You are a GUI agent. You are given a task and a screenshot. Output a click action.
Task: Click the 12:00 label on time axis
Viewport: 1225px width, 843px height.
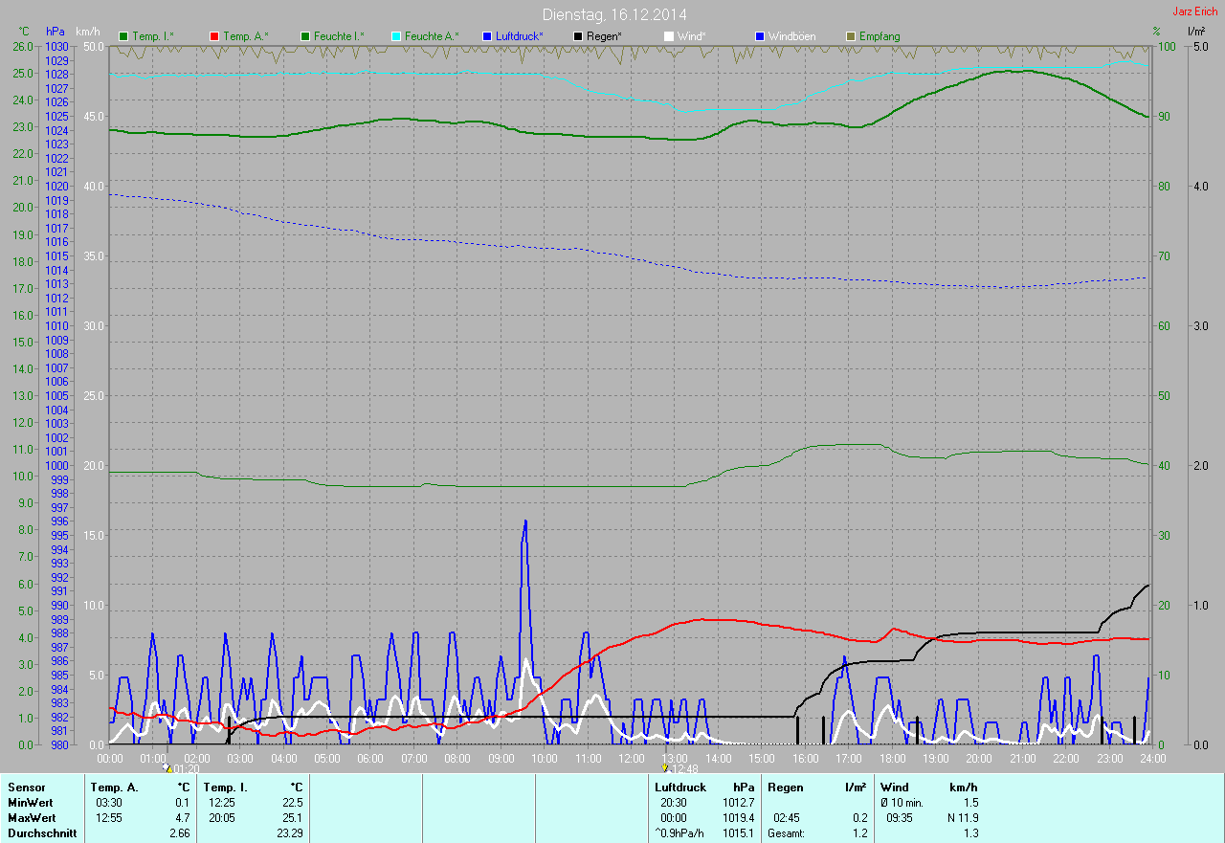click(x=632, y=759)
